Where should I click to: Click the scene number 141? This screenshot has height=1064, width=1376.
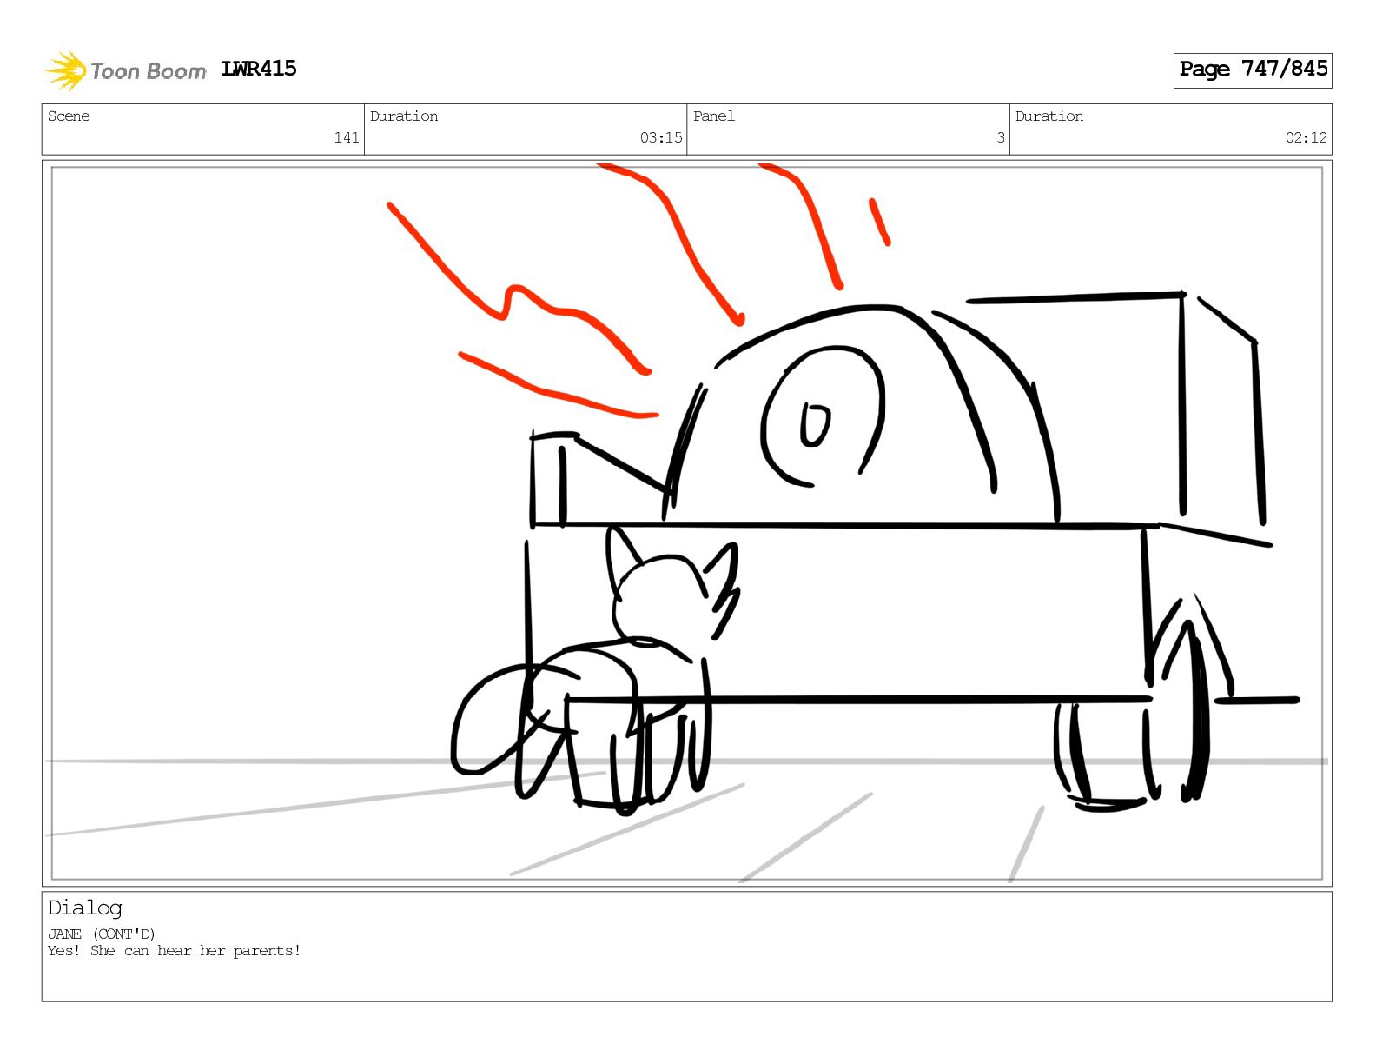pyautogui.click(x=347, y=137)
